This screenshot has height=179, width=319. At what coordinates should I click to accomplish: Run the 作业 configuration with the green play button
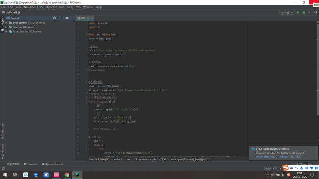pyautogui.click(x=298, y=12)
